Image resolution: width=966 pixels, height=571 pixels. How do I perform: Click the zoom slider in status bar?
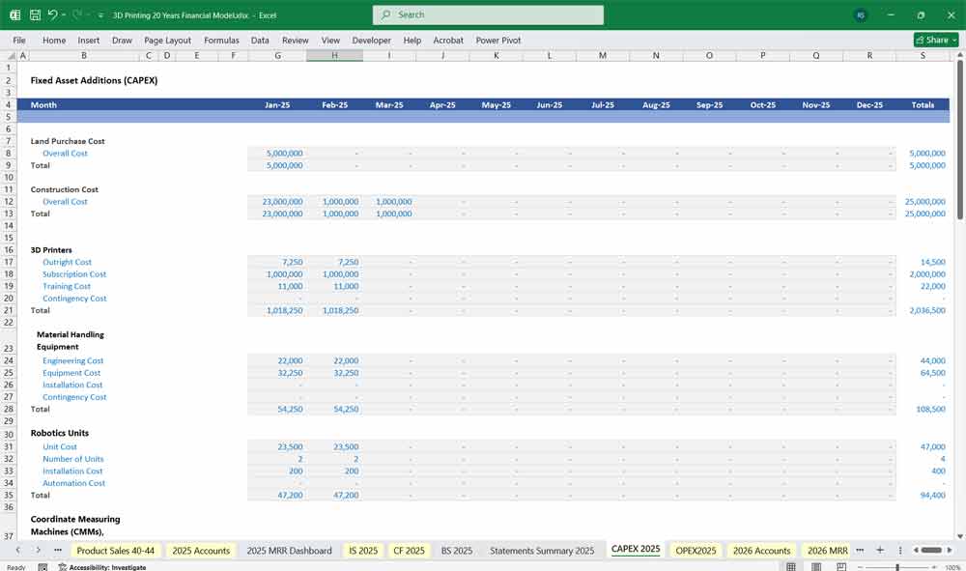(898, 567)
